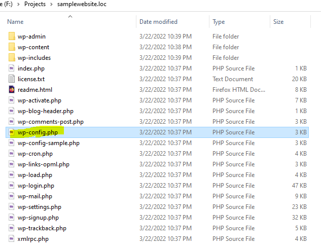Click the 5 KB size of wp-trackback.php
The width and height of the screenshot is (321, 248).
[301, 228]
